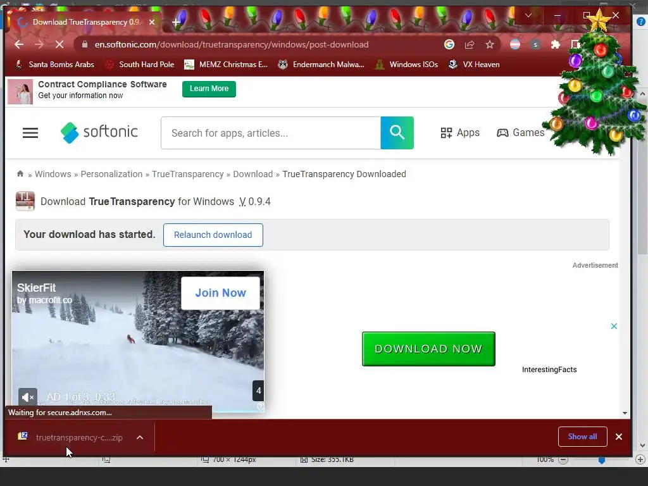Screen dimensions: 648x486
Task: Expand the download item options chevron
Action: tap(140, 437)
